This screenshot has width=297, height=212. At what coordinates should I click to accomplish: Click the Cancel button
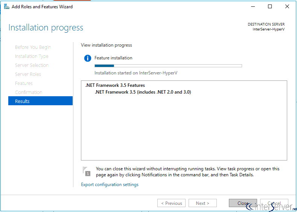[274, 203]
